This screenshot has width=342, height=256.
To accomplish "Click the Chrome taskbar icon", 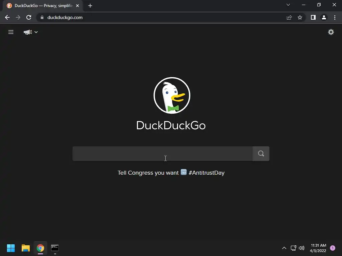I will [x=40, y=248].
